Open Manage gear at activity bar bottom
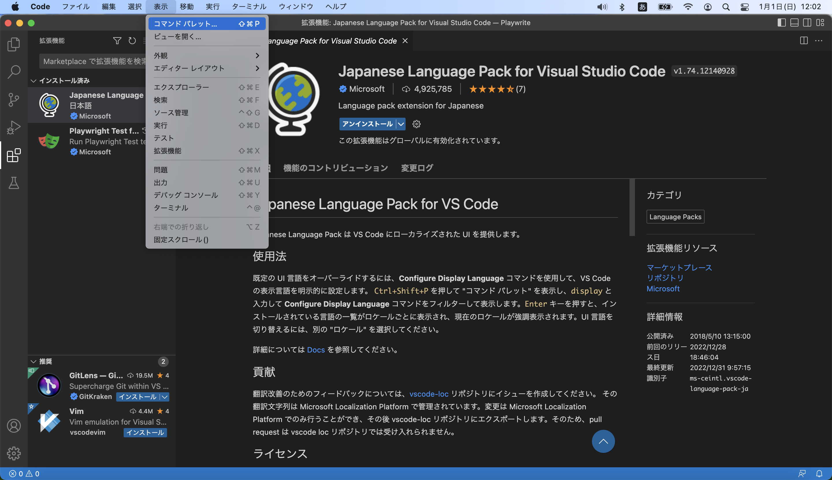832x480 pixels. click(14, 453)
